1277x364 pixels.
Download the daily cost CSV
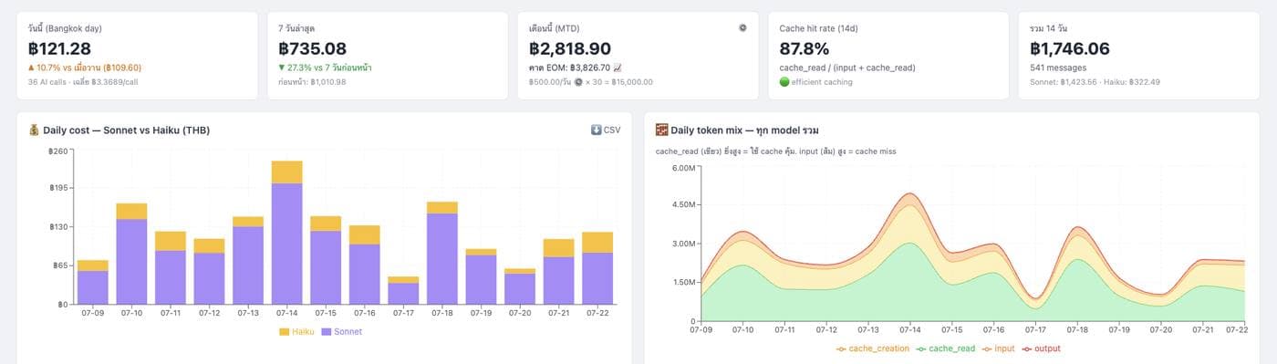(606, 130)
